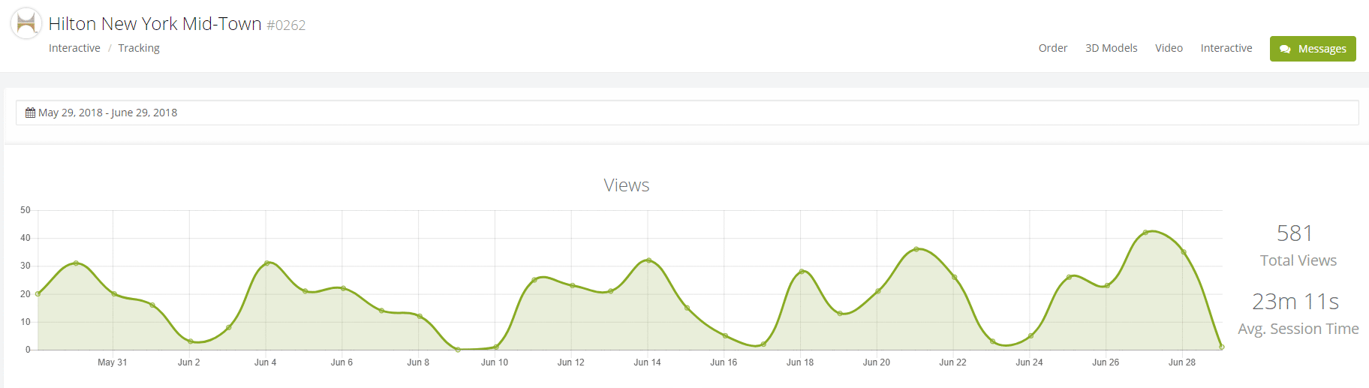Click the Jun 2 axis label
The width and height of the screenshot is (1369, 388).
tap(189, 362)
